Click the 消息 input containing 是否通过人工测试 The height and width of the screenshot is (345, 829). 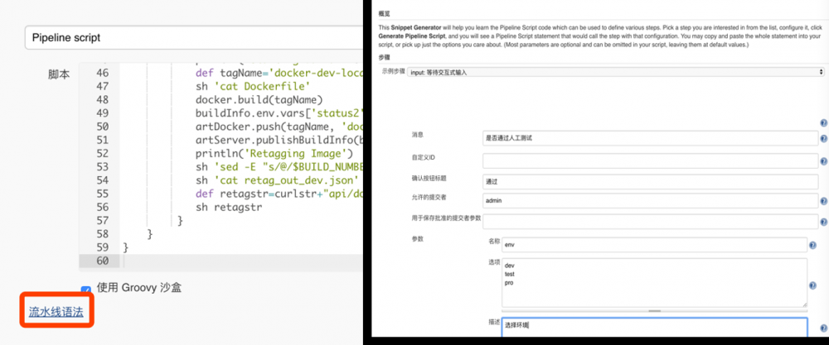pyautogui.click(x=650, y=137)
